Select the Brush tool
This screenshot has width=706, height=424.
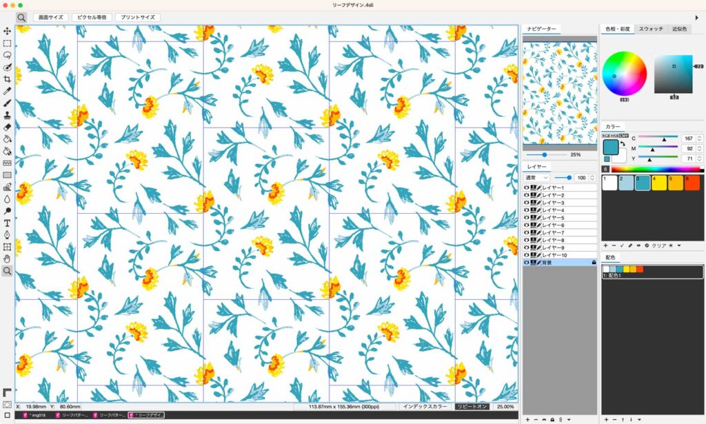7,103
